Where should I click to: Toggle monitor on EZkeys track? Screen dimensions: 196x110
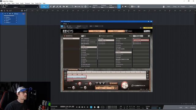tap(12, 14)
